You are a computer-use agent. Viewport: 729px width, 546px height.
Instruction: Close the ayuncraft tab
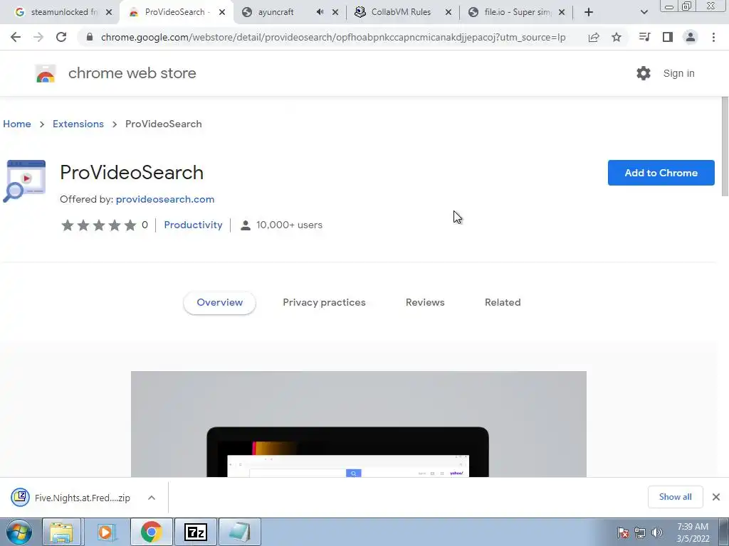pyautogui.click(x=335, y=12)
